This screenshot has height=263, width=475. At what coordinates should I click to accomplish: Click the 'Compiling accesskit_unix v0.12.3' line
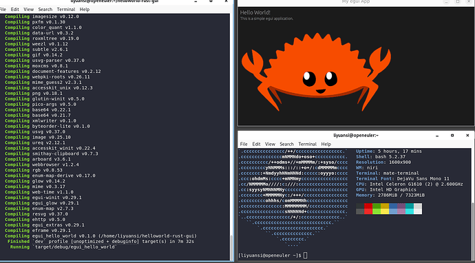pos(49,88)
